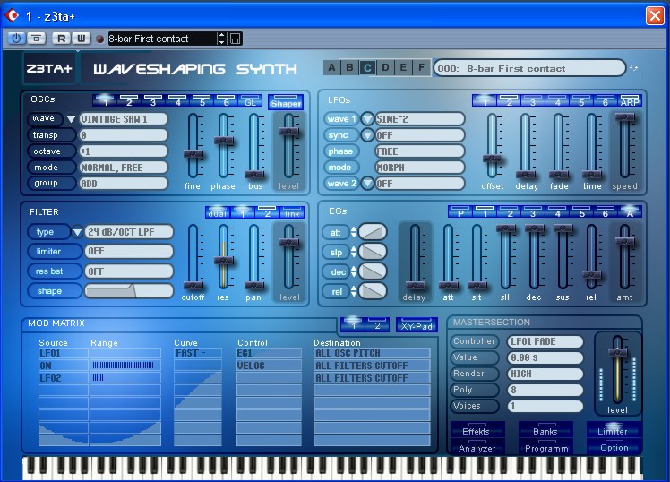Image resolution: width=670 pixels, height=482 pixels.
Task: Adjust the filter cutoff slider
Action: 193,286
